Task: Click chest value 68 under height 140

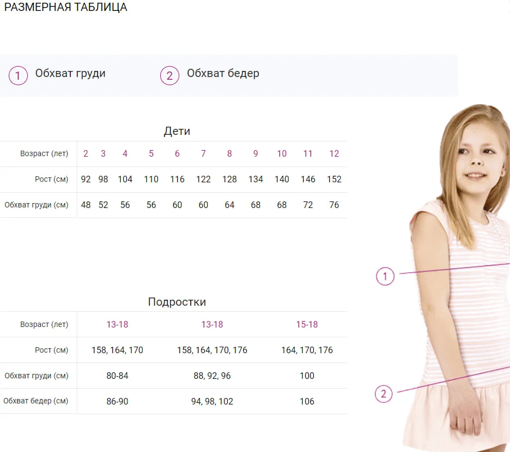Action: click(282, 205)
